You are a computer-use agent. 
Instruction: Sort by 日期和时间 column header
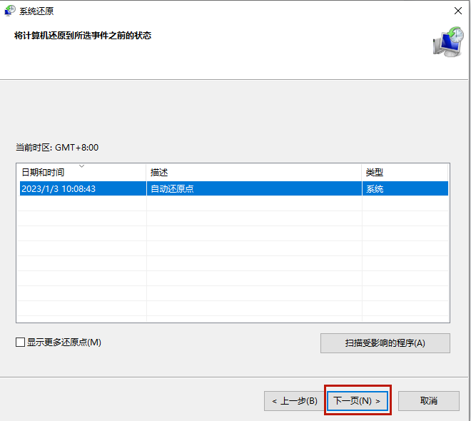click(81, 173)
